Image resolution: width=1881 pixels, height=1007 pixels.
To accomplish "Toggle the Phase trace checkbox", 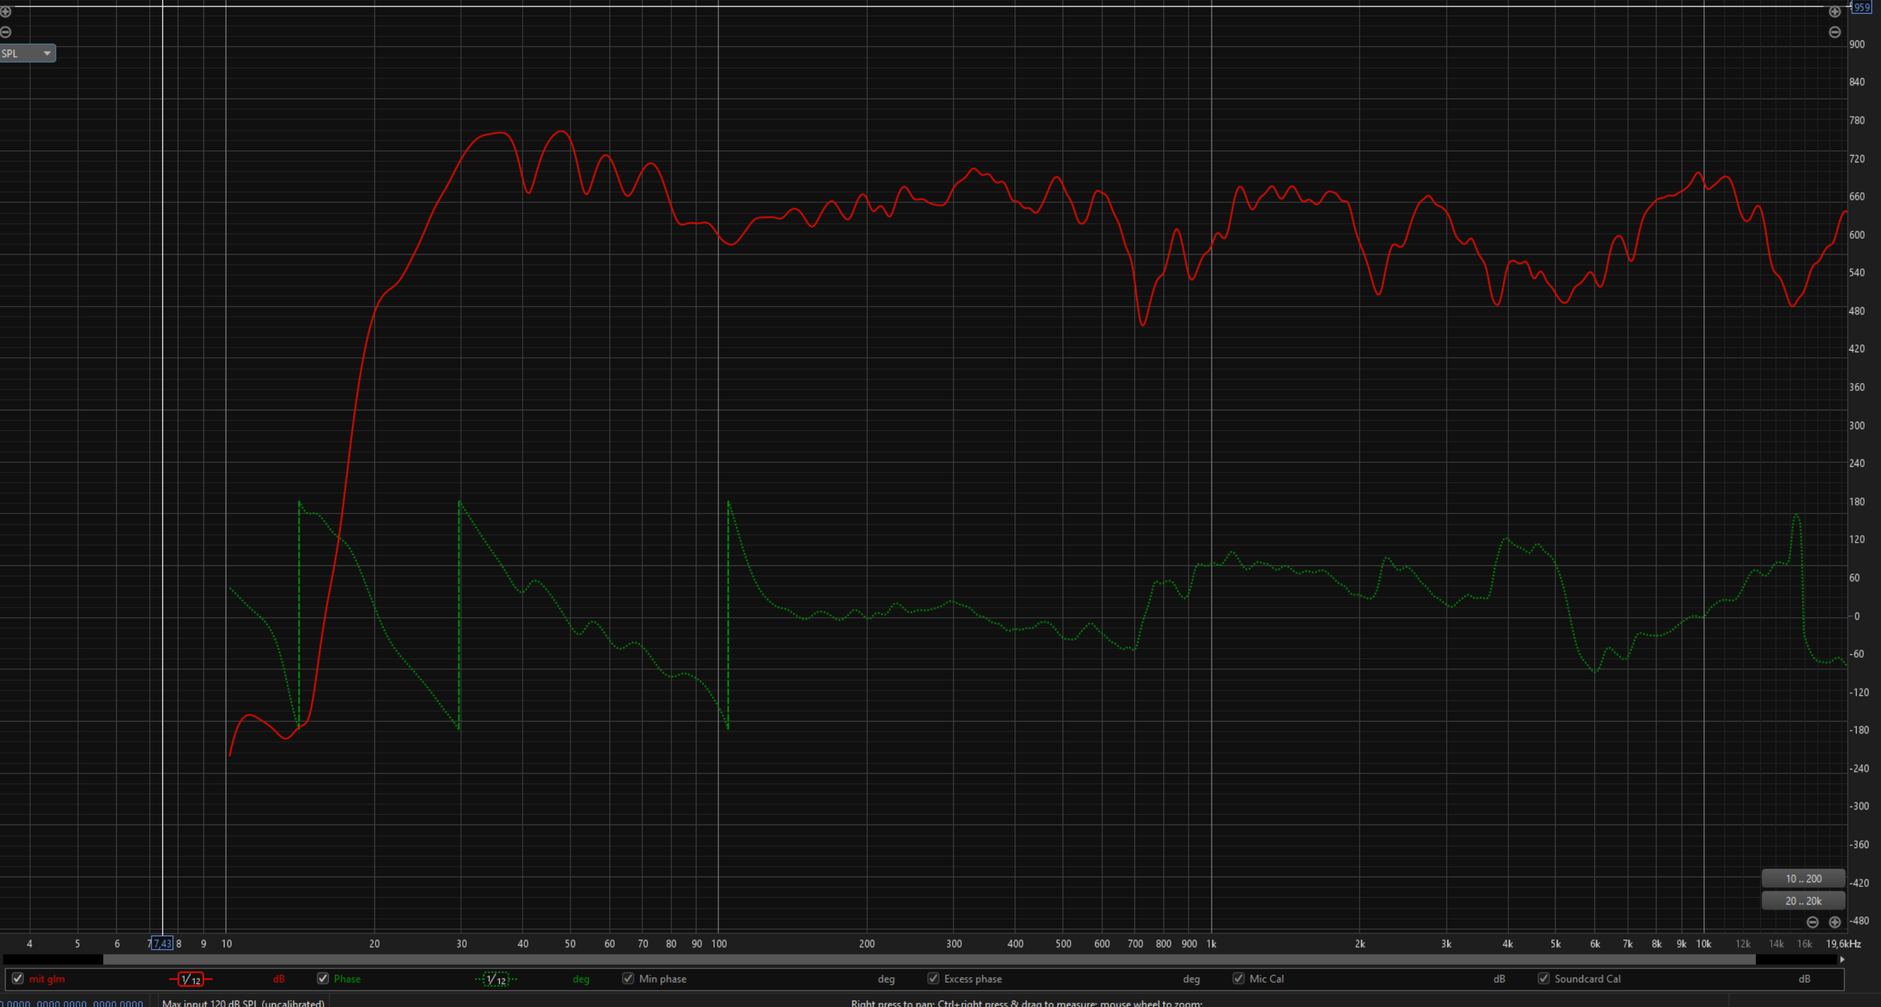I will coord(323,979).
